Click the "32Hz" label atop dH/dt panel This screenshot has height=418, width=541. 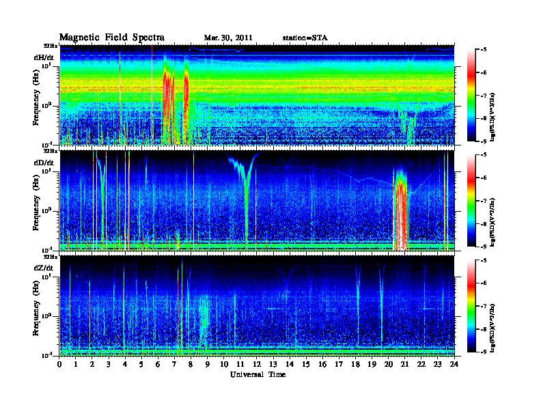(x=51, y=46)
